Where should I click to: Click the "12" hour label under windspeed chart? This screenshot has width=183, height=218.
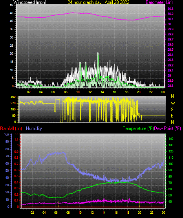coord(90,92)
